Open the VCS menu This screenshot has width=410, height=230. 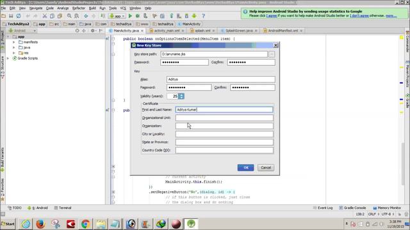click(x=123, y=8)
